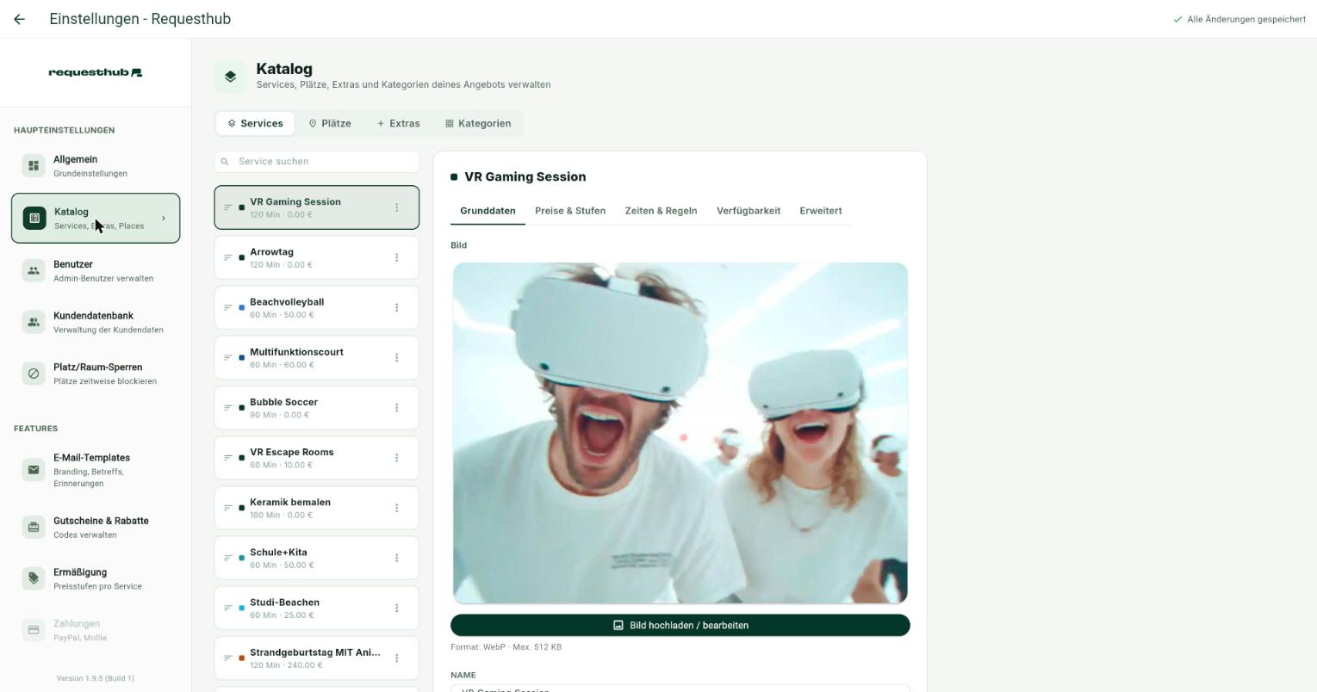Viewport: 1317px width, 692px height.
Task: Expand Katalog submenu chevron
Action: coord(164,218)
